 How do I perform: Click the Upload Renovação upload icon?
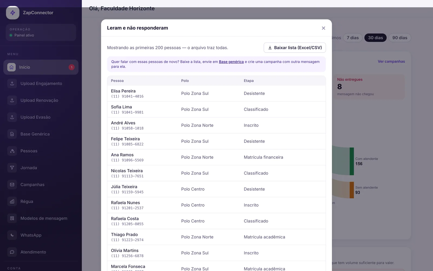click(12, 100)
